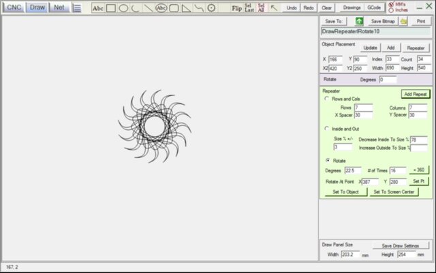Screen dimensions: 436x273
Task: Click the Y2 input field
Action: click(360, 68)
